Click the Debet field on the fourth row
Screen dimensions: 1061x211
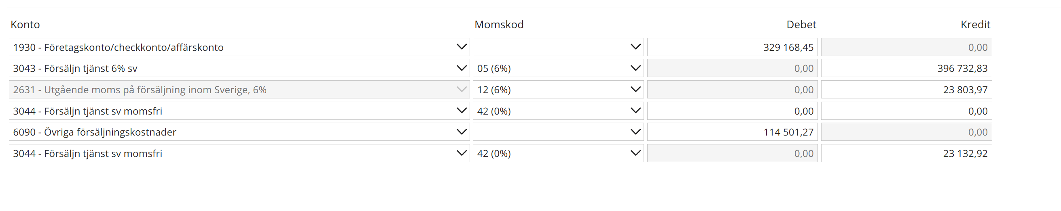732,111
